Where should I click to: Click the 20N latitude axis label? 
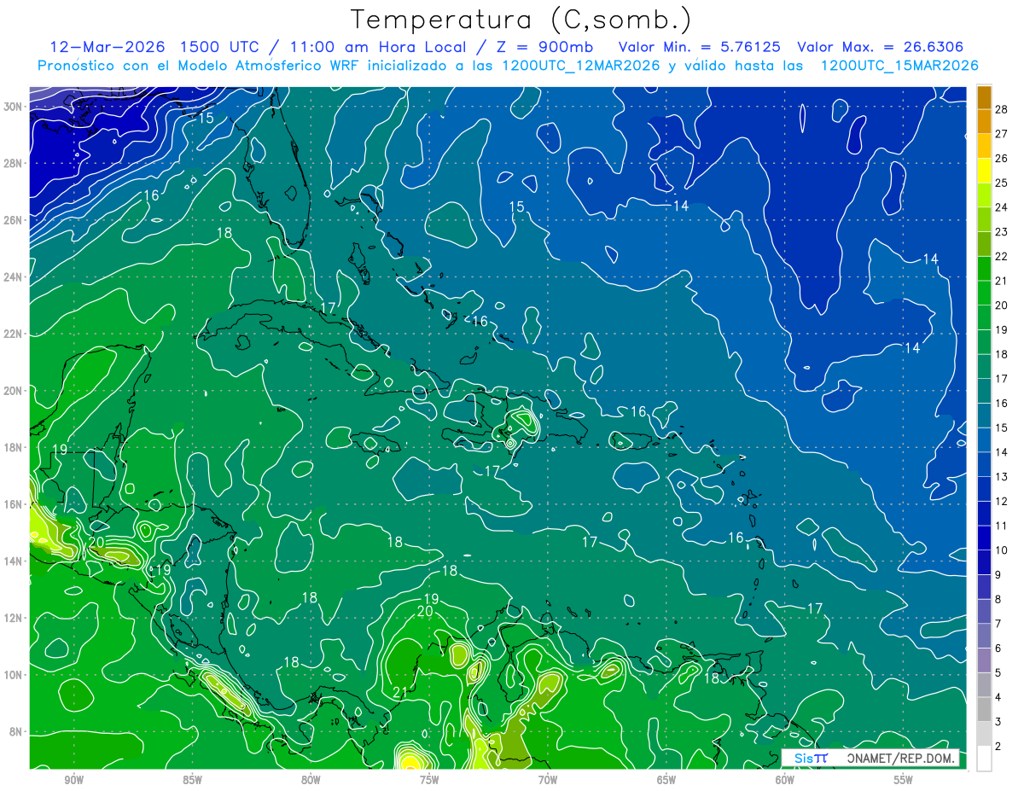pyautogui.click(x=14, y=391)
